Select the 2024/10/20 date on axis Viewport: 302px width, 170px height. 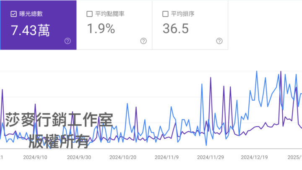(x=123, y=157)
